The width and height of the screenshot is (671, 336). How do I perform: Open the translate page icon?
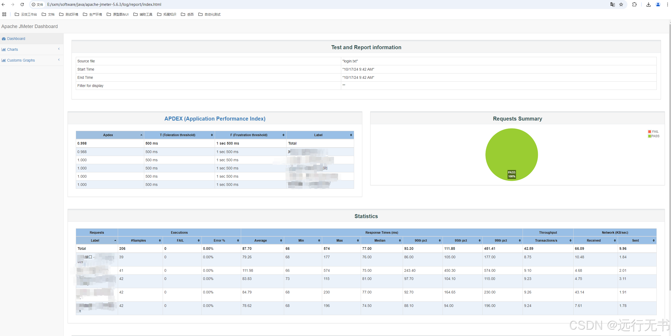tap(612, 4)
